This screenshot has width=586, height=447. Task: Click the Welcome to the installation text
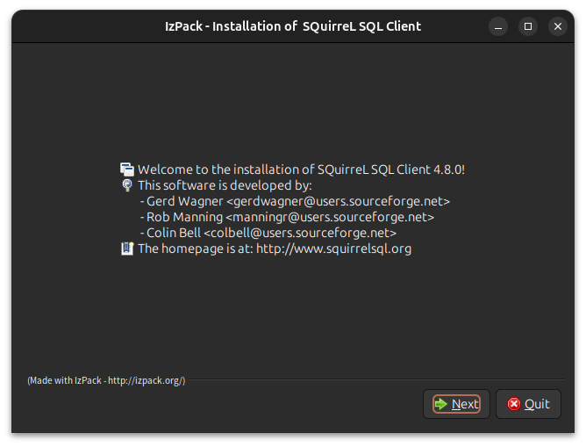click(x=301, y=169)
